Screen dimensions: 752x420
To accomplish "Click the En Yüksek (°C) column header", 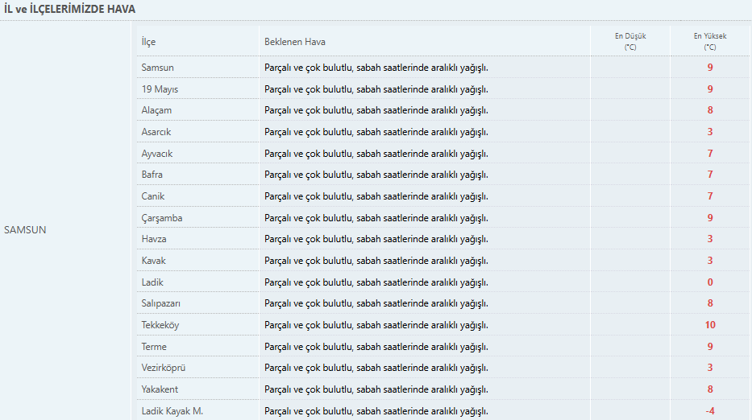I will point(710,41).
